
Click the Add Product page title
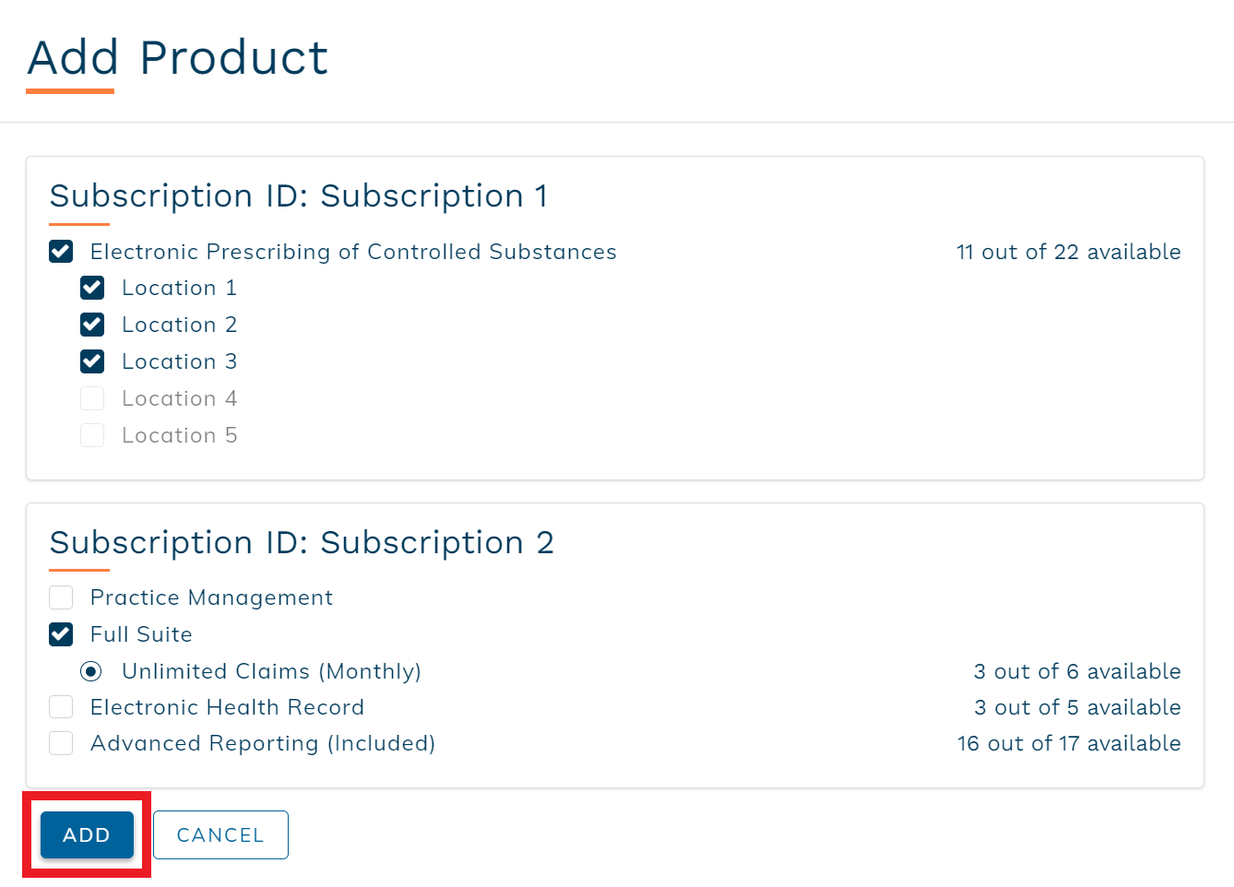[177, 58]
